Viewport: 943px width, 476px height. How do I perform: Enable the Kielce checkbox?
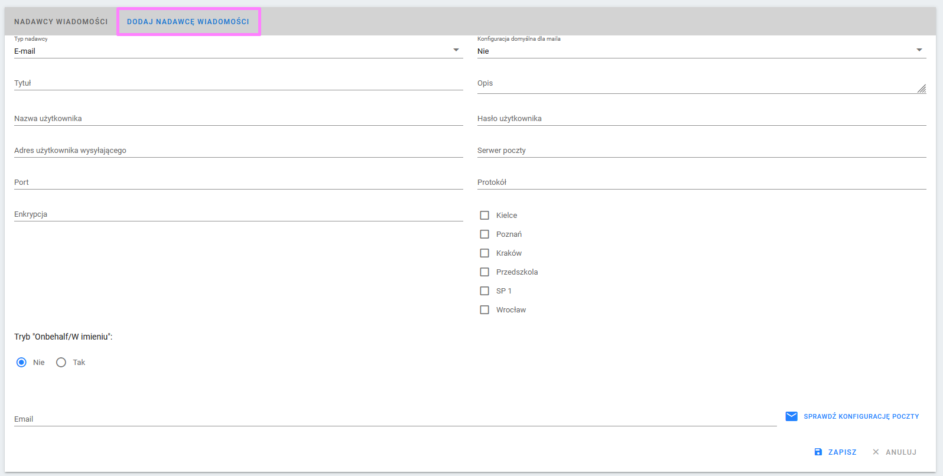(x=484, y=216)
